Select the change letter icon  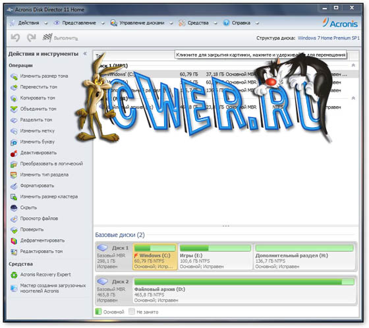(14, 142)
